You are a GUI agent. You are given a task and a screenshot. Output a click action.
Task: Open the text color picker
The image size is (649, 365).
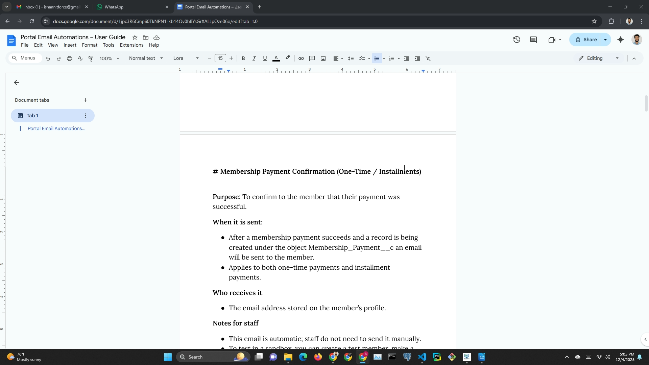[x=276, y=58]
